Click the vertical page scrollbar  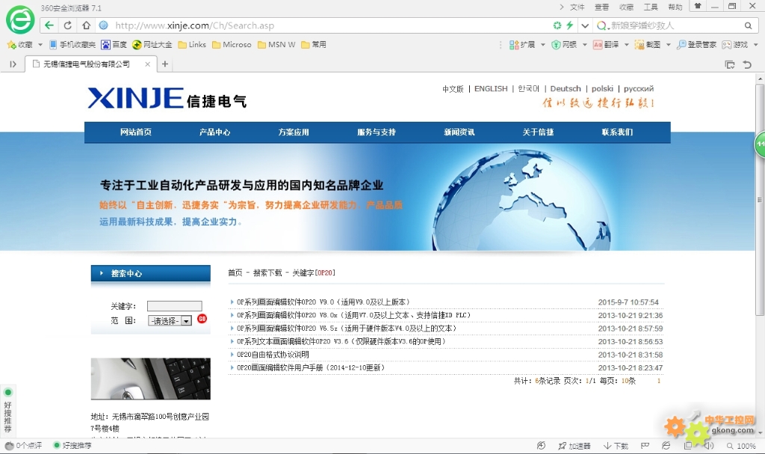pos(760,199)
